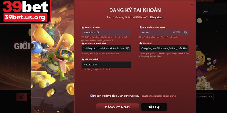The width and height of the screenshot is (227, 113).
Task: Focus the Tên tài khoản input field
Action: [106, 32]
